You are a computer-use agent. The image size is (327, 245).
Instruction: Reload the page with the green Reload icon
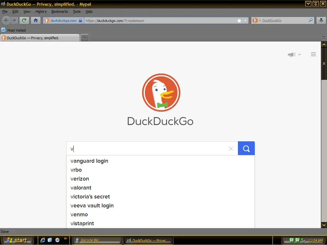click(24, 20)
